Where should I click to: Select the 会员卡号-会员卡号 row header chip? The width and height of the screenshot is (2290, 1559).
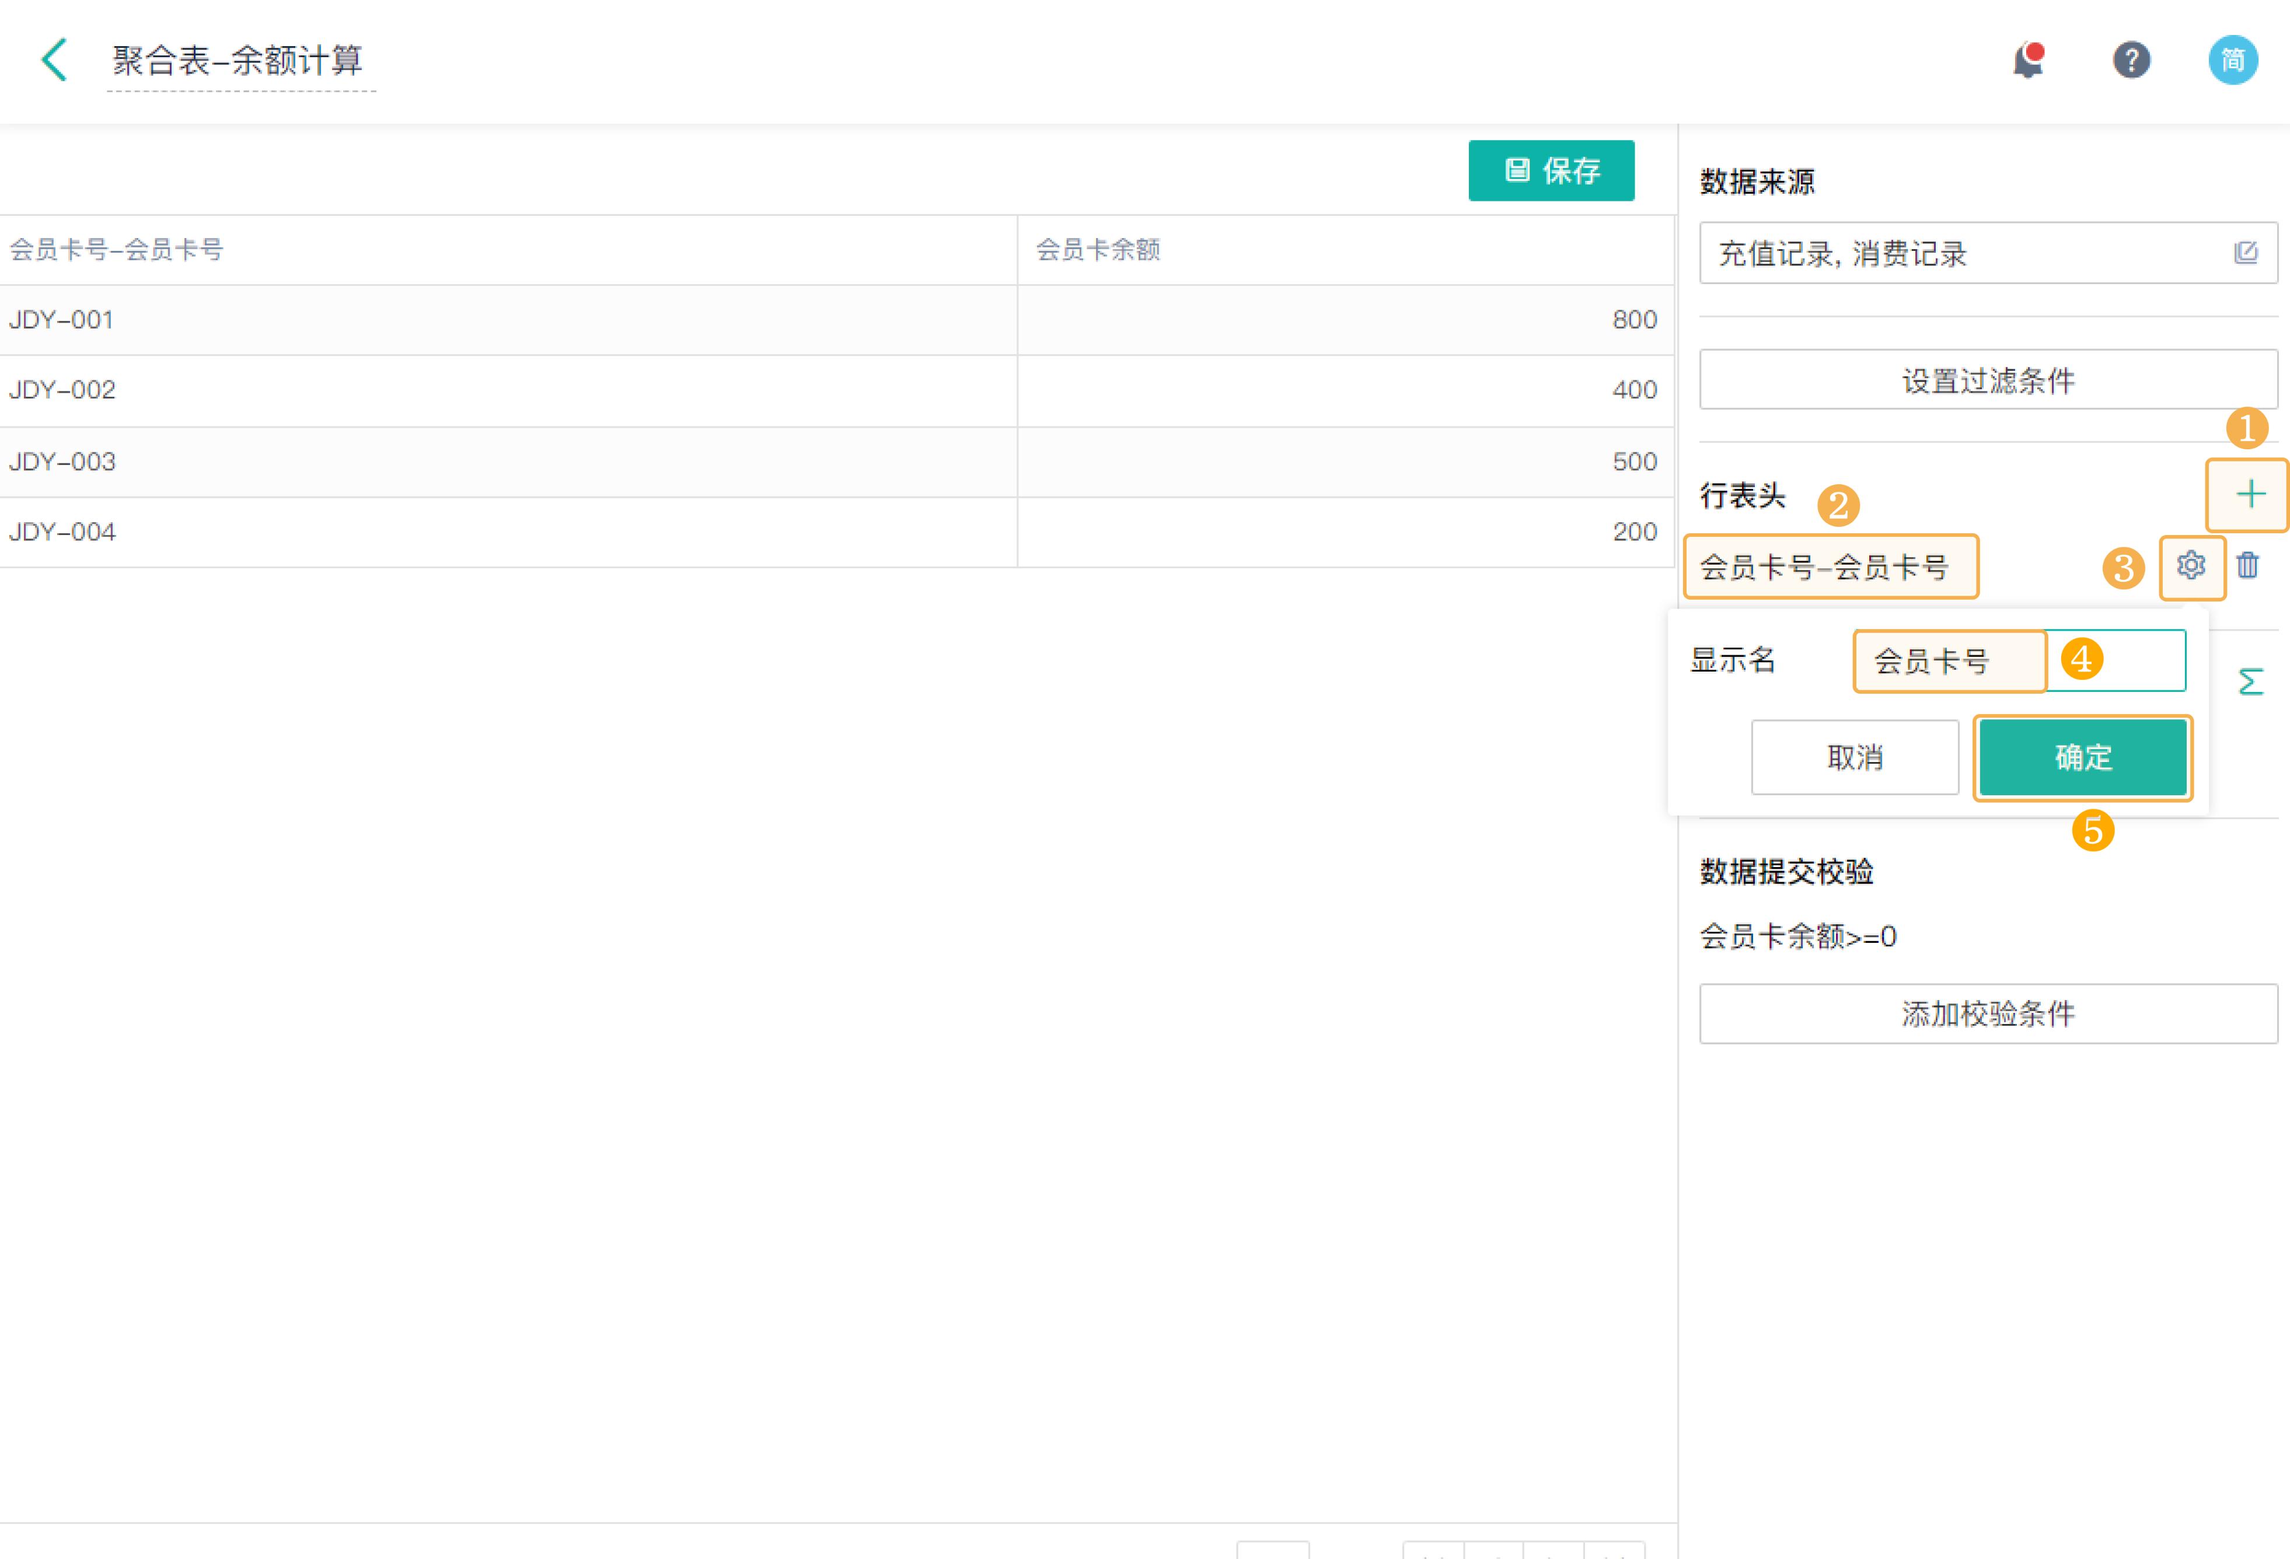pyautogui.click(x=1831, y=567)
